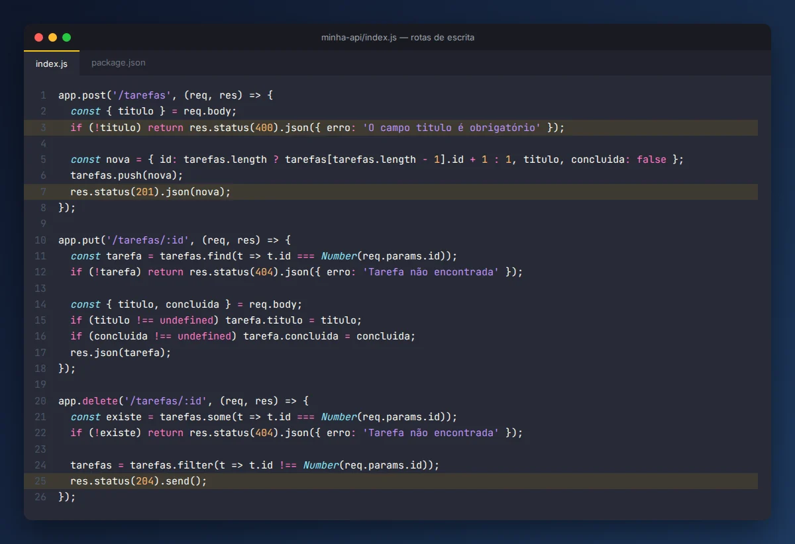
Task: Click 'app.delete' on line 20
Action: click(88, 400)
